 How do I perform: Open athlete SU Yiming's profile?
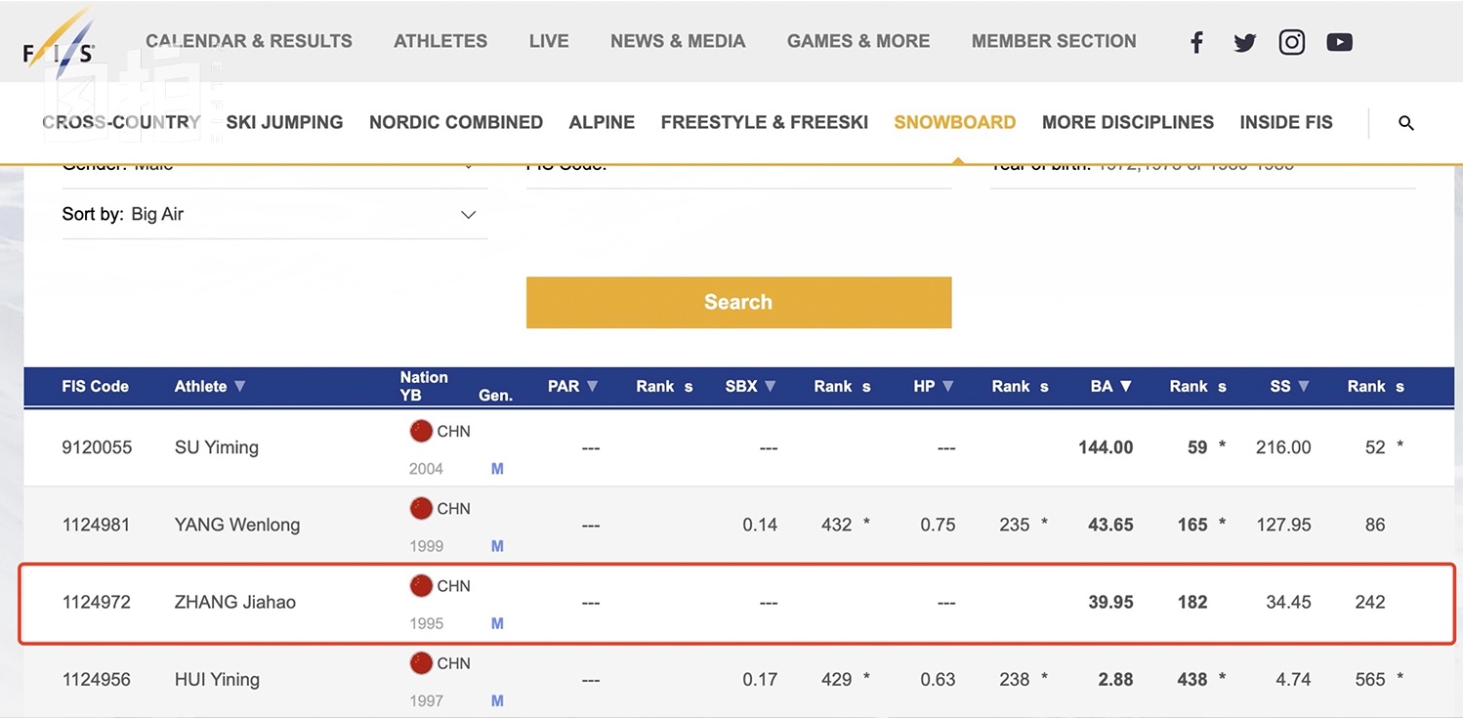coord(217,448)
